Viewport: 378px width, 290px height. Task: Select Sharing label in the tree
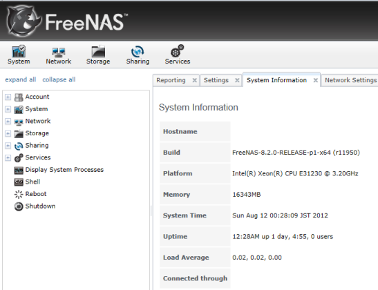click(x=37, y=146)
